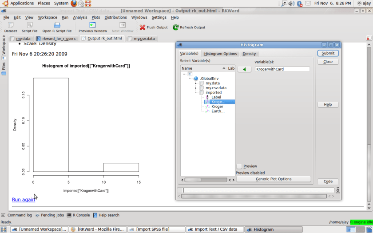Enable the Preview checkbox
This screenshot has width=373, height=233.
(239, 166)
